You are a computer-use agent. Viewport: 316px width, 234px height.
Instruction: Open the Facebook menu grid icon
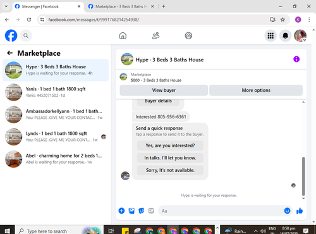[270, 35]
